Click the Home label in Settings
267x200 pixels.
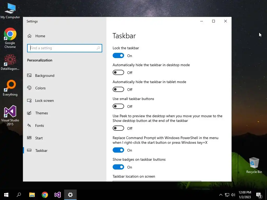(x=40, y=36)
